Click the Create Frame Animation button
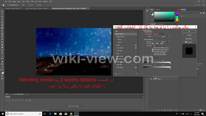Screen dimensions: 206x116 [74, 106]
